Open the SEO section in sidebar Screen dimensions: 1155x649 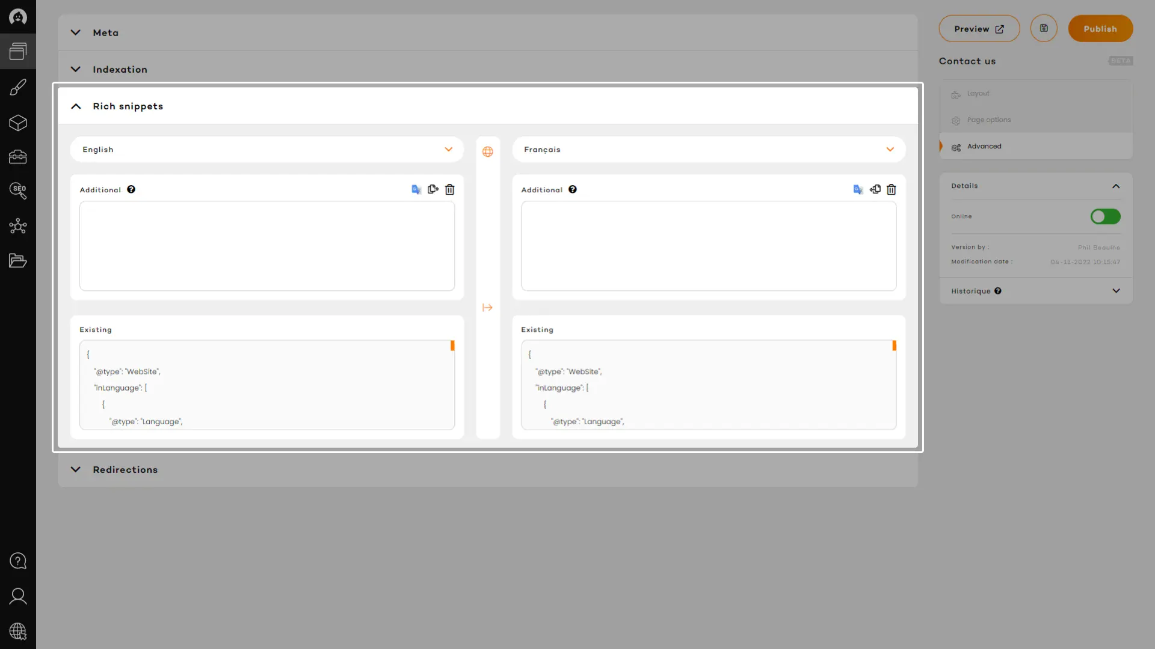pos(18,191)
